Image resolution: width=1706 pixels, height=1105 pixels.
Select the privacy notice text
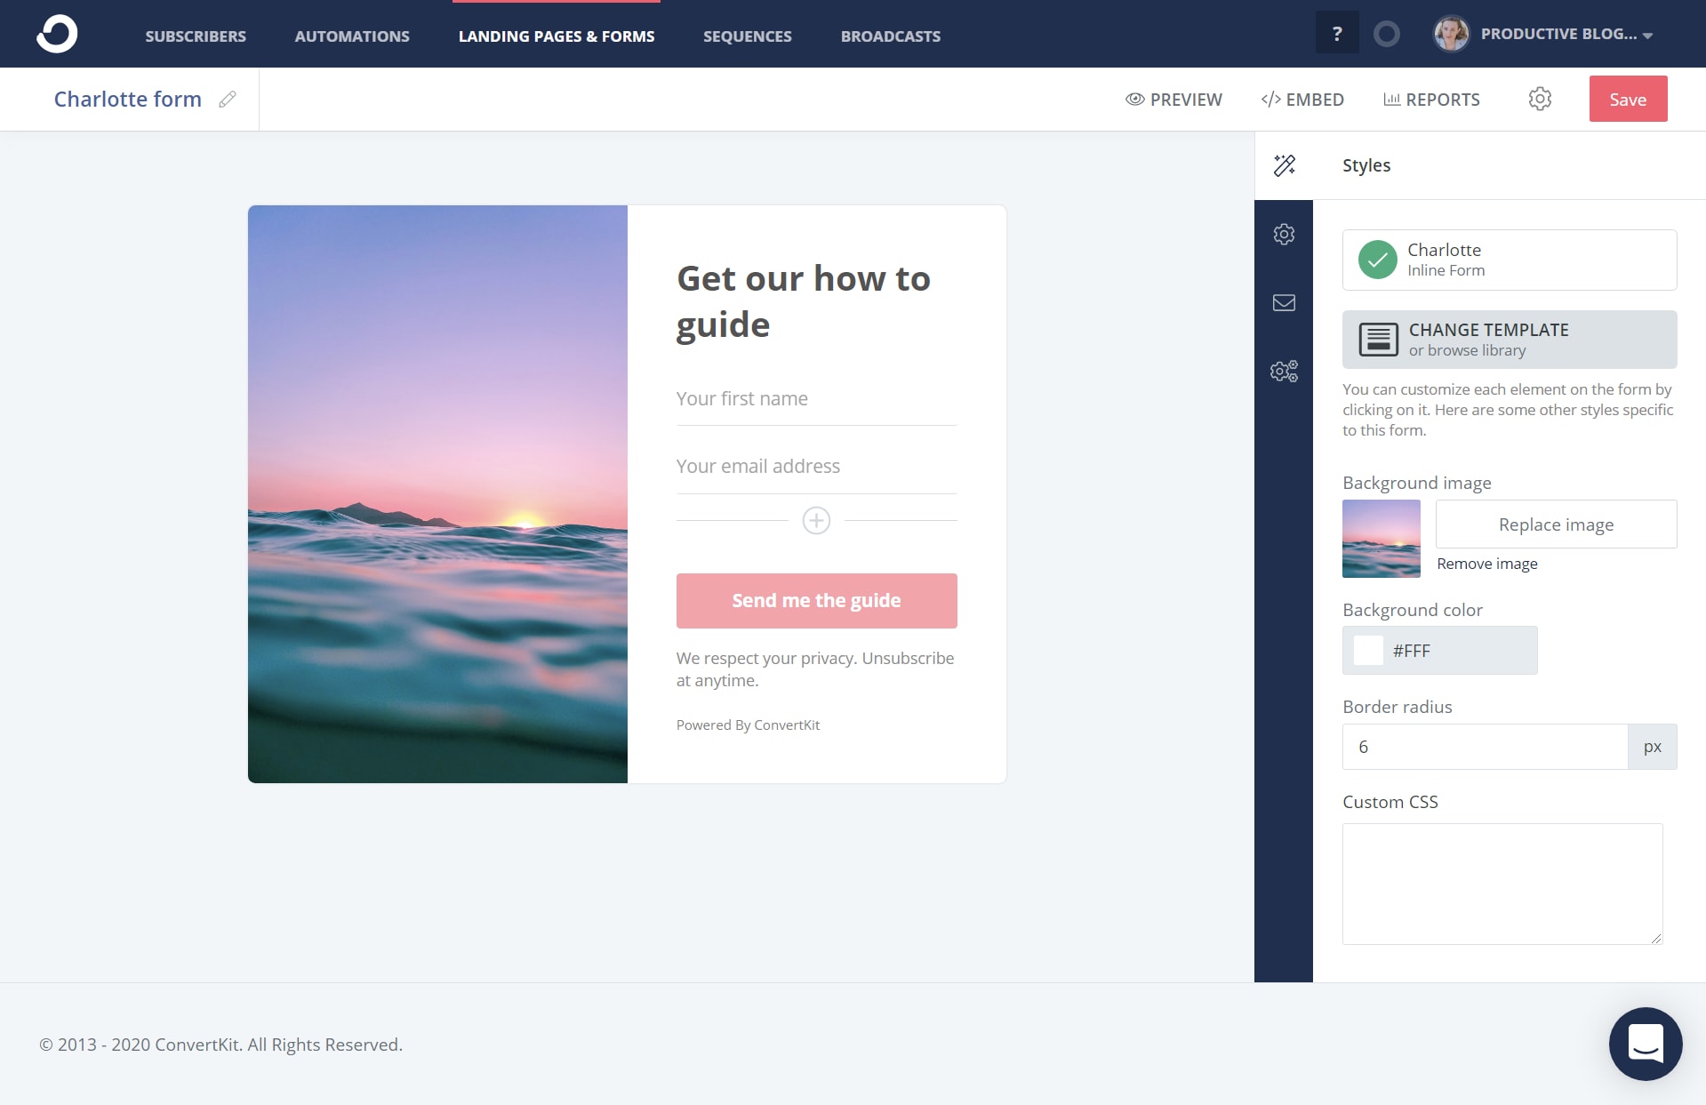815,669
